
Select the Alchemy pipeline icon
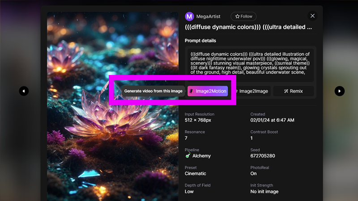coord(188,155)
